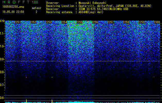The height and width of the screenshot is (103, 162).
Task: Click the gray vertical range bar on left axis
Action: point(5,79)
